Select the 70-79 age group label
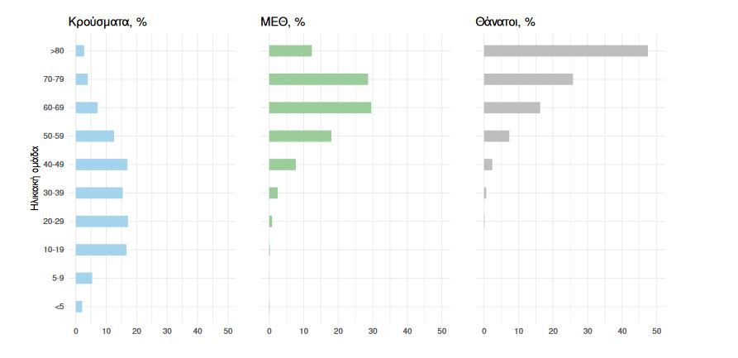This screenshot has width=738, height=358. tap(55, 79)
